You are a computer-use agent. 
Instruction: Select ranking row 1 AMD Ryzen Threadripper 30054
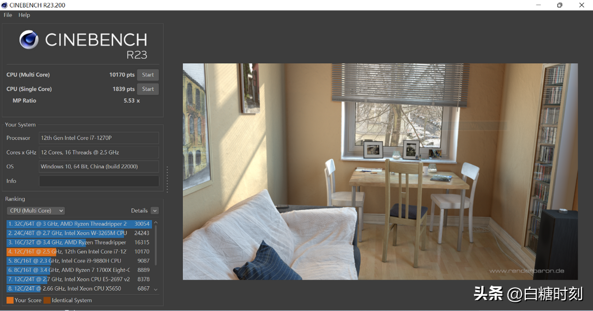point(79,224)
